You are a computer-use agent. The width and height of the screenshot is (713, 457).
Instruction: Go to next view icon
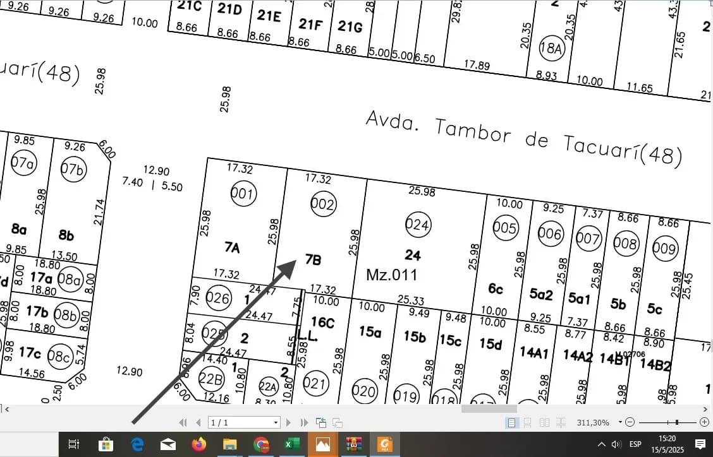click(x=338, y=422)
